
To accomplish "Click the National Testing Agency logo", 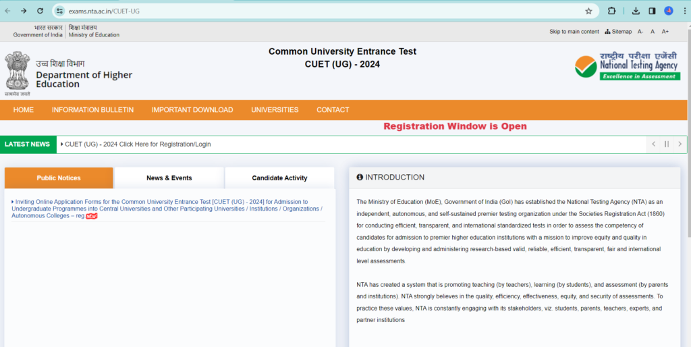I will click(628, 66).
